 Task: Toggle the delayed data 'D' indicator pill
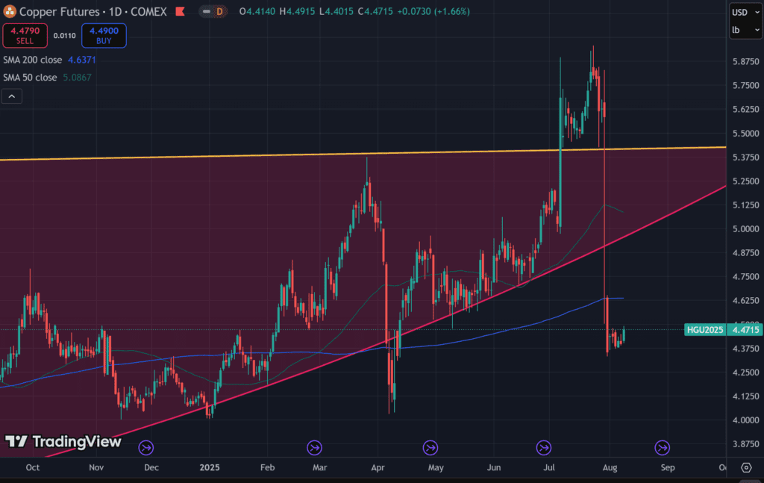pyautogui.click(x=215, y=12)
